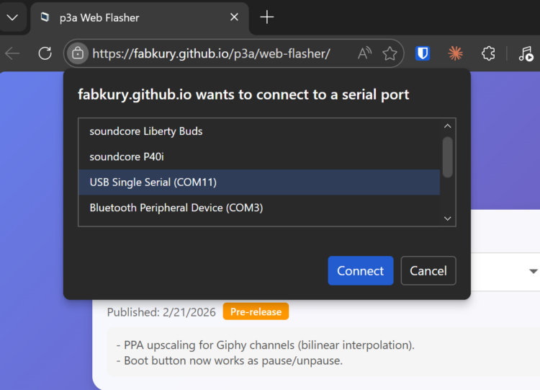Open the Read Aloud icon in address bar

pyautogui.click(x=364, y=53)
